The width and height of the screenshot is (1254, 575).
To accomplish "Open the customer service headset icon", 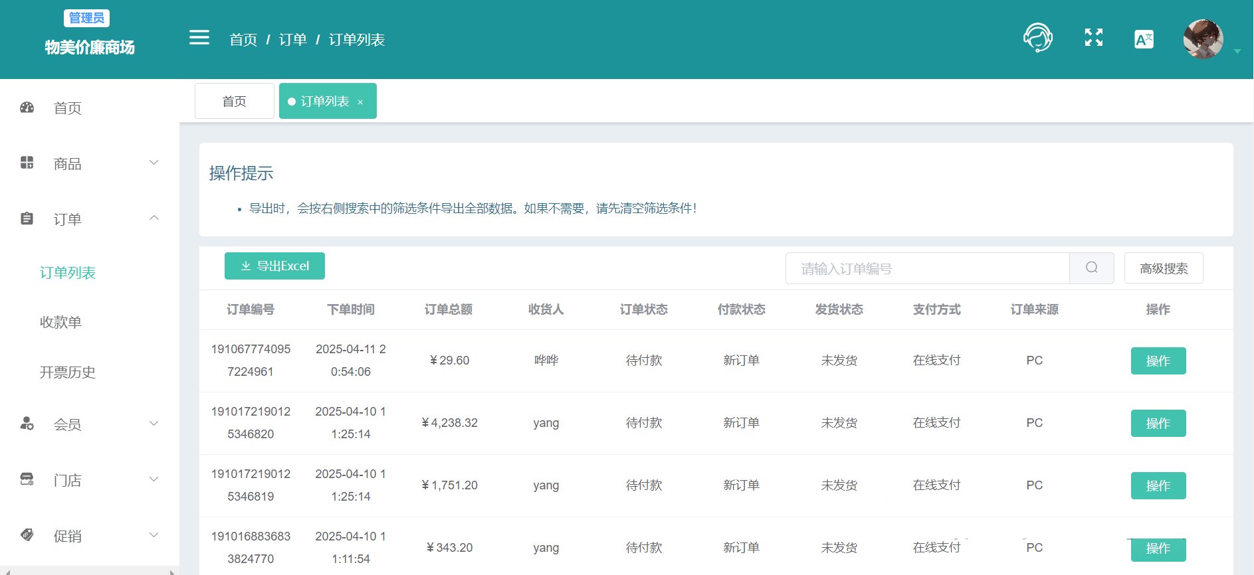I will point(1037,38).
